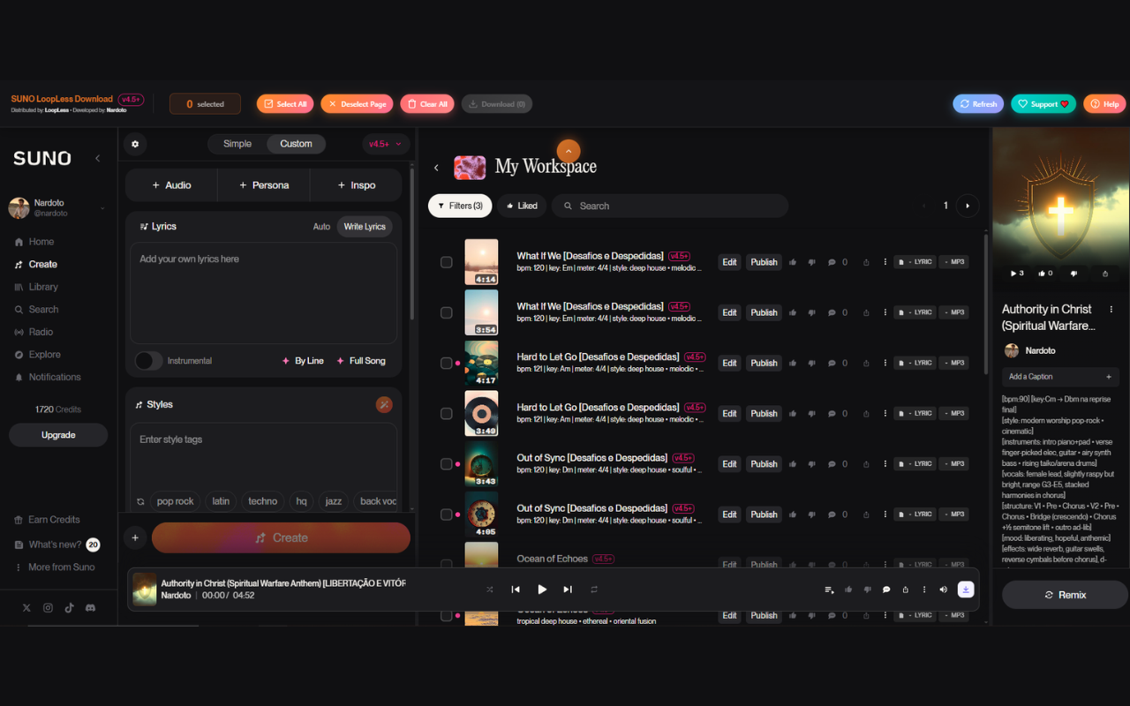1130x706 pixels.
Task: Open the settings gear in the create panel
Action: (135, 144)
